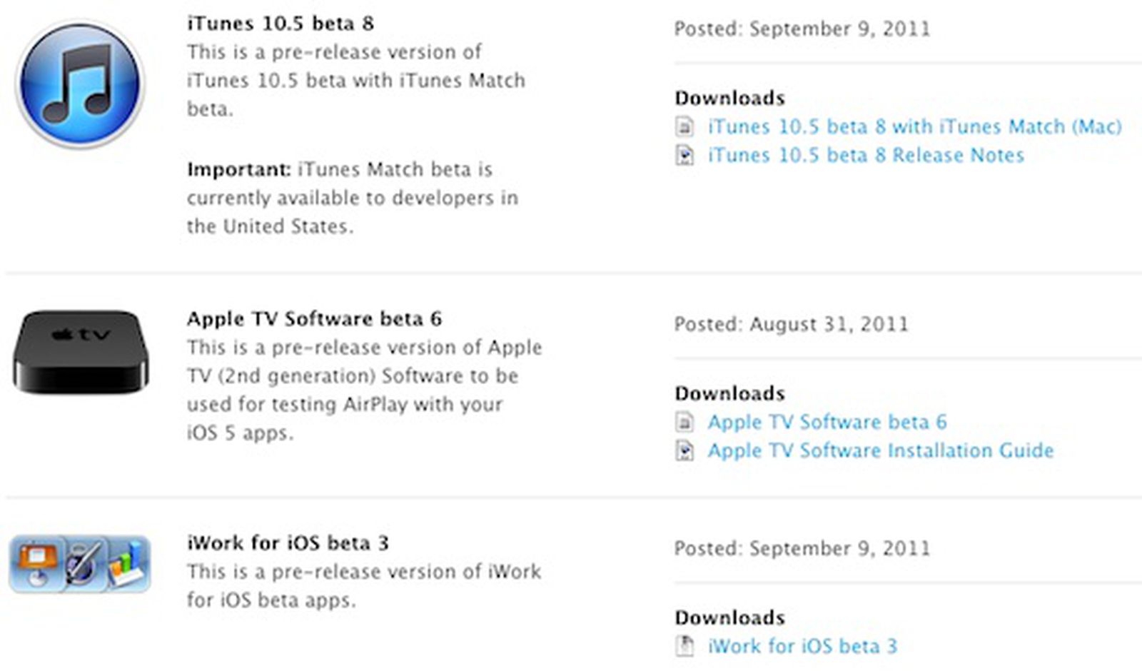Download Apple TV Software beta 6 via link
The image size is (1142, 671).
click(x=827, y=423)
